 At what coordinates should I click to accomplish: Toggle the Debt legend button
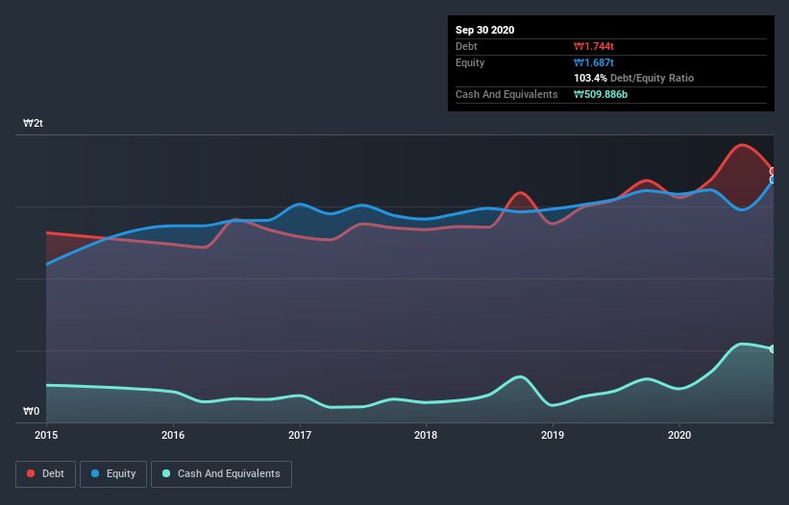point(46,474)
